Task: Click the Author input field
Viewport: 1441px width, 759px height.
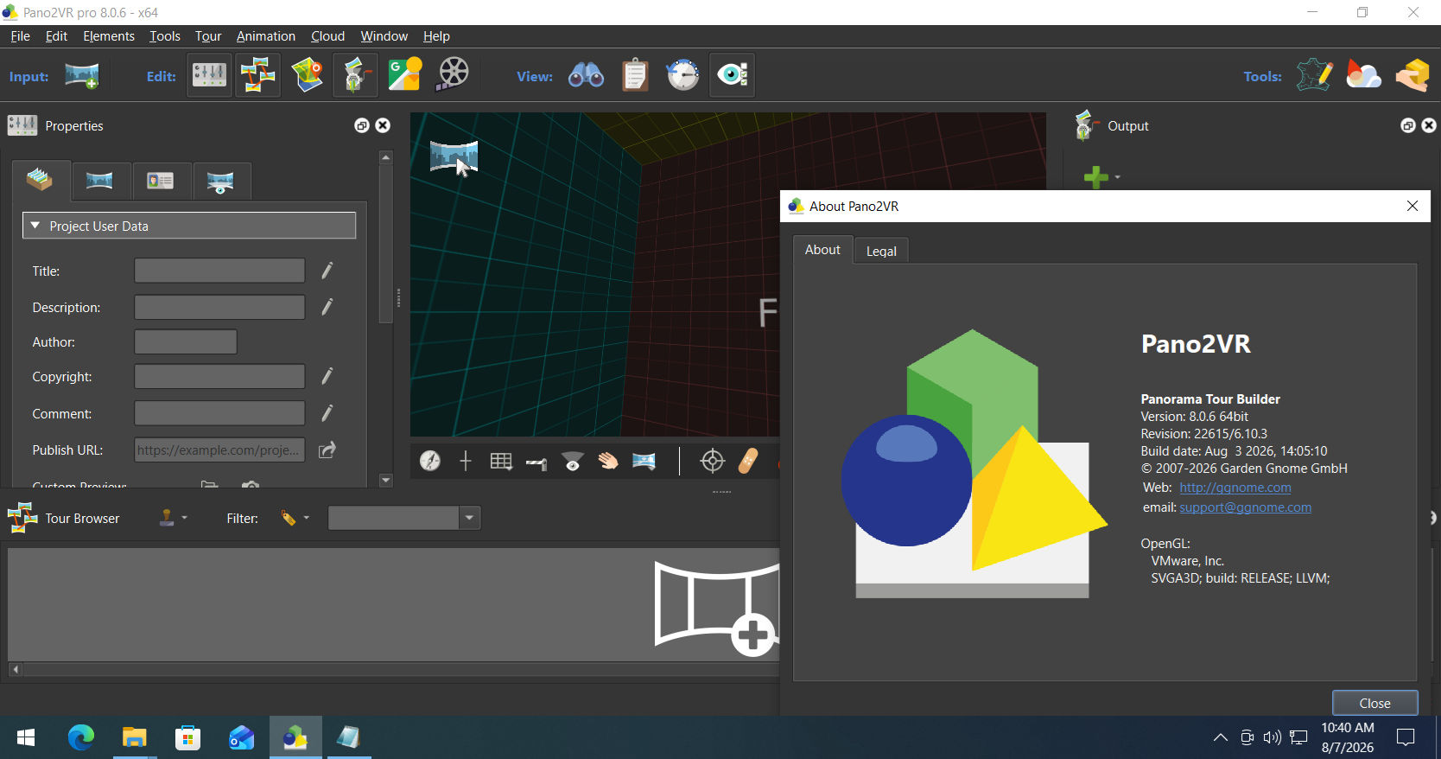Action: point(186,341)
